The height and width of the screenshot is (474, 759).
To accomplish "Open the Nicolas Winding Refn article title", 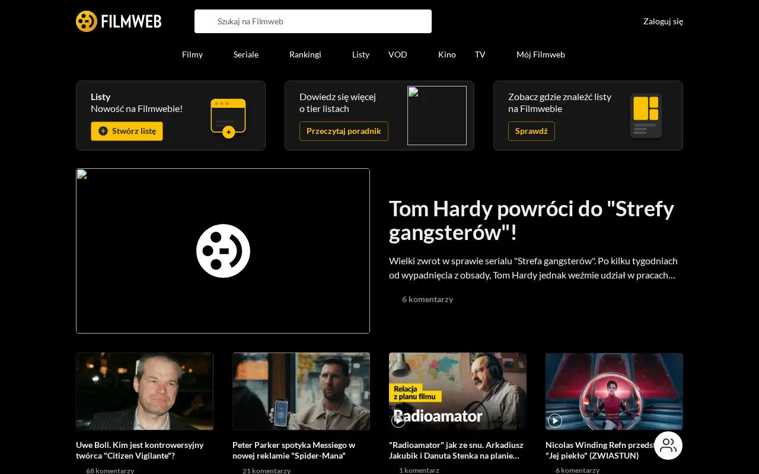I will (x=599, y=450).
